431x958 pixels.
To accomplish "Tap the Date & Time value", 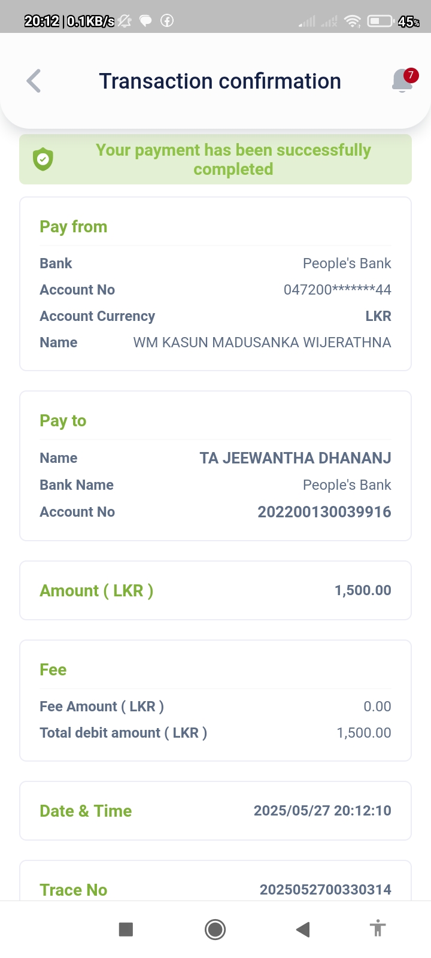I will pyautogui.click(x=322, y=811).
